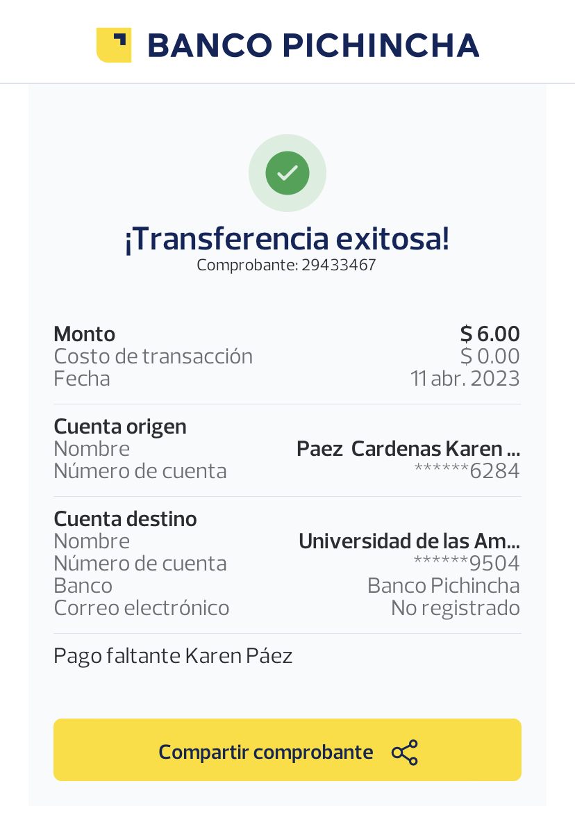Screen dimensions: 575x836
Task: Click the truncated Universidad de las Am... name
Action: pos(409,541)
